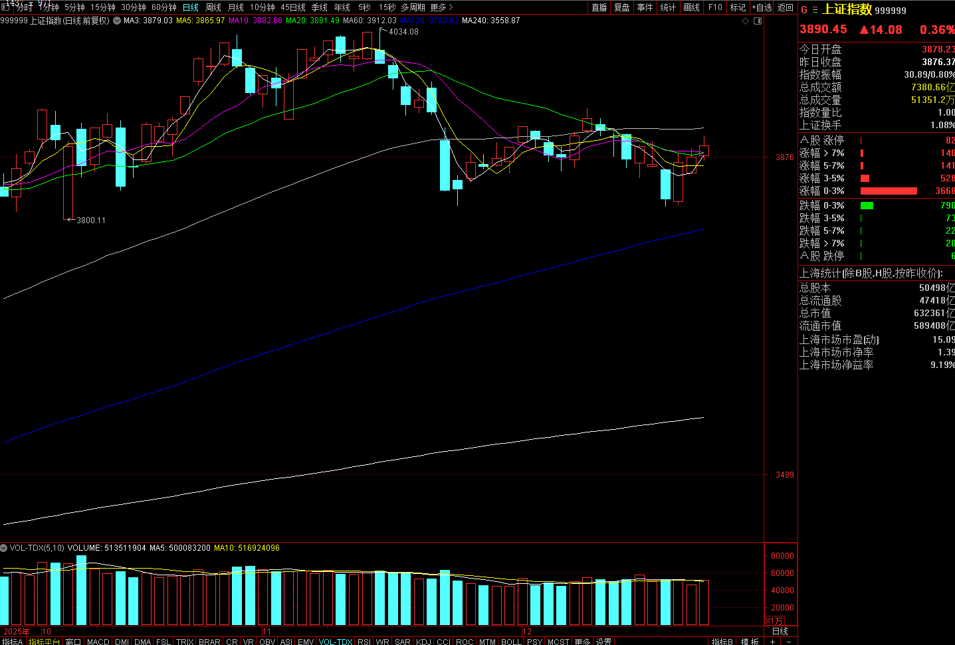This screenshot has height=645, width=955.
Task: Add to watchlist with +自选
Action: [762, 7]
